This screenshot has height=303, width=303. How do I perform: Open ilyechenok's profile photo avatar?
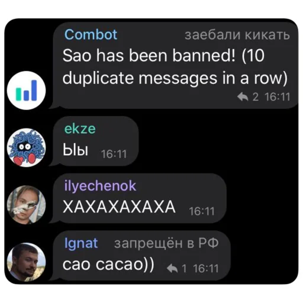point(27,205)
